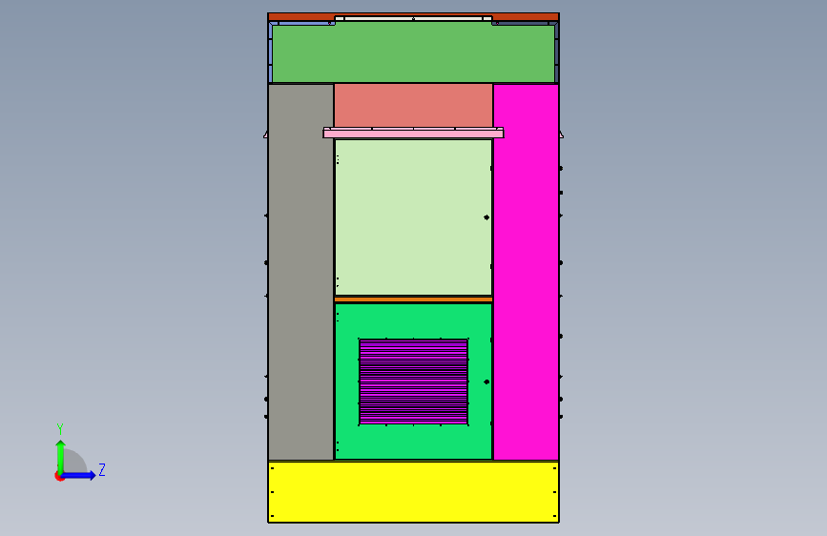Select the salmon-colored upper center panel
The image size is (827, 536).
click(413, 106)
